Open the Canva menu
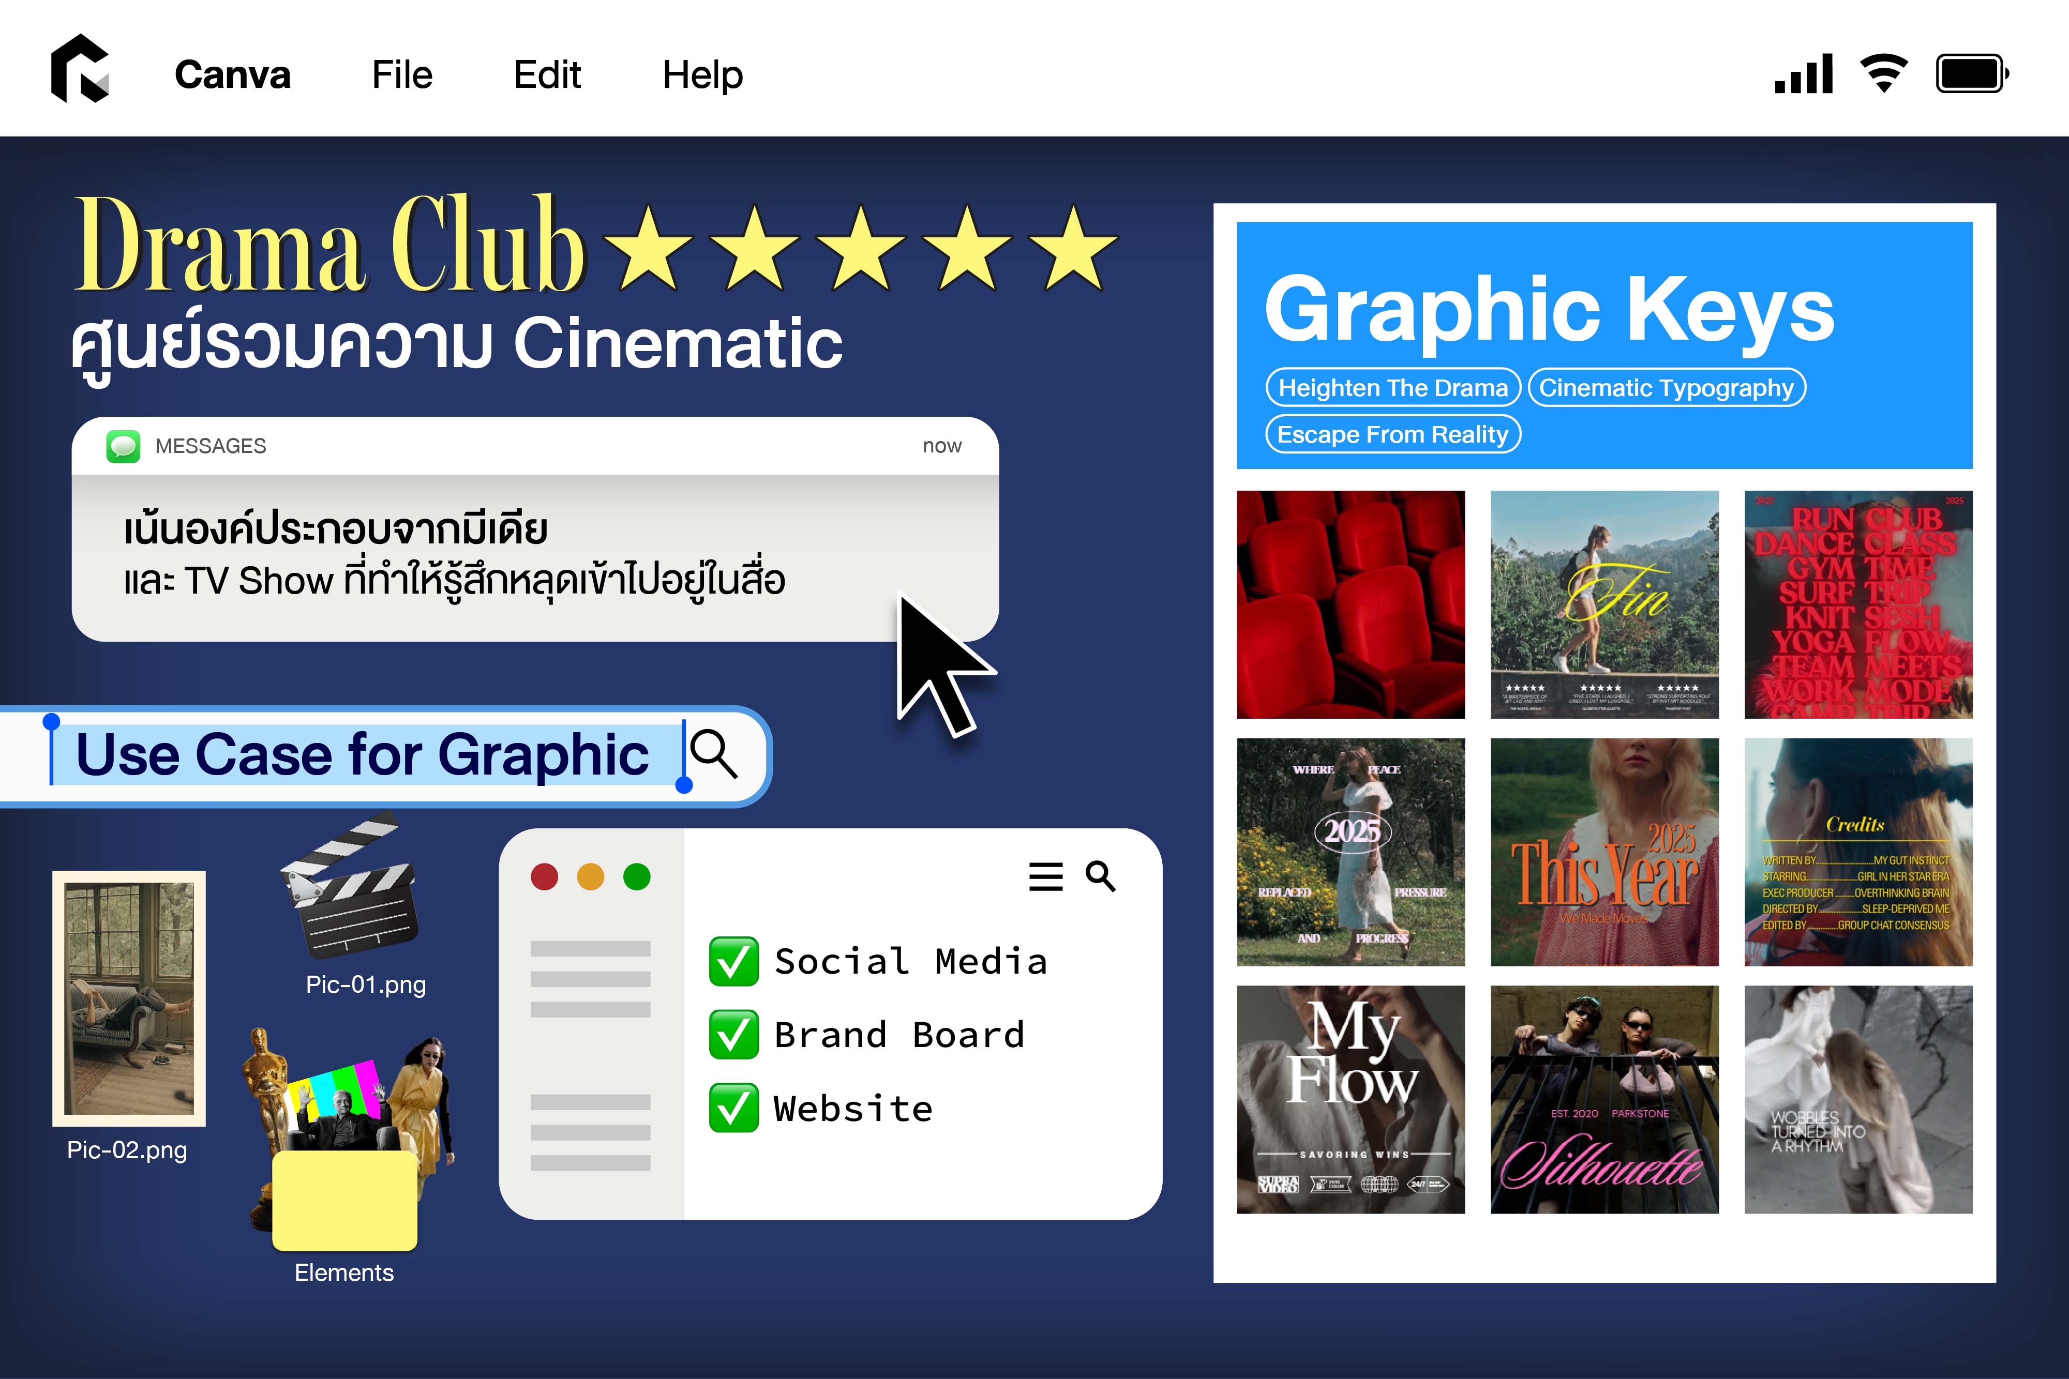This screenshot has height=1379, width=2069. point(232,75)
